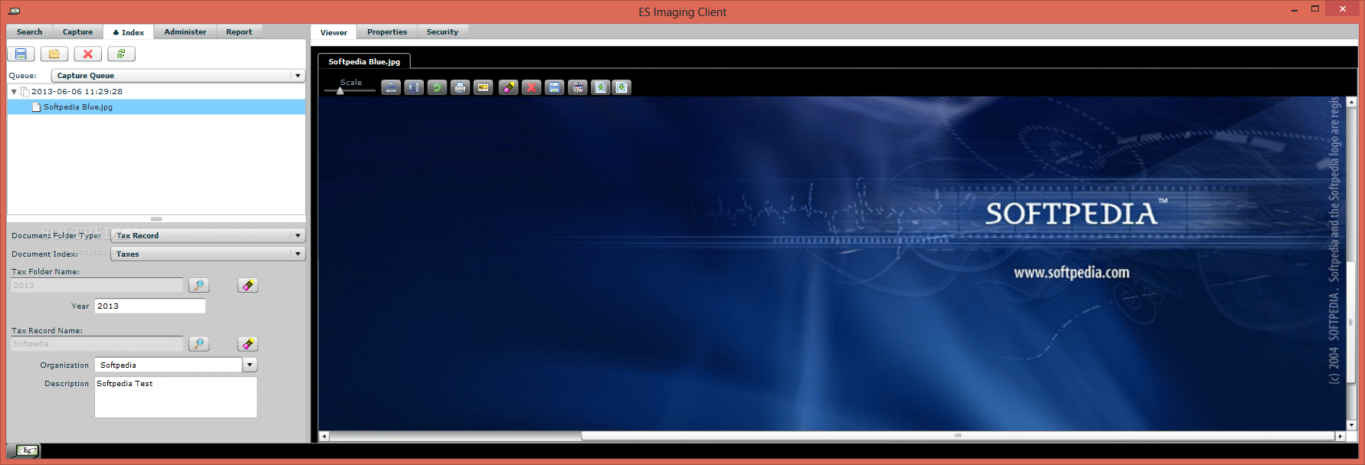This screenshot has width=1365, height=465.
Task: Select the Viewer tab
Action: 333,32
